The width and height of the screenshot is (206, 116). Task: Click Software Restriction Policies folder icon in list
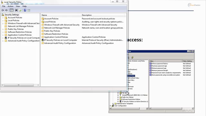42,34
